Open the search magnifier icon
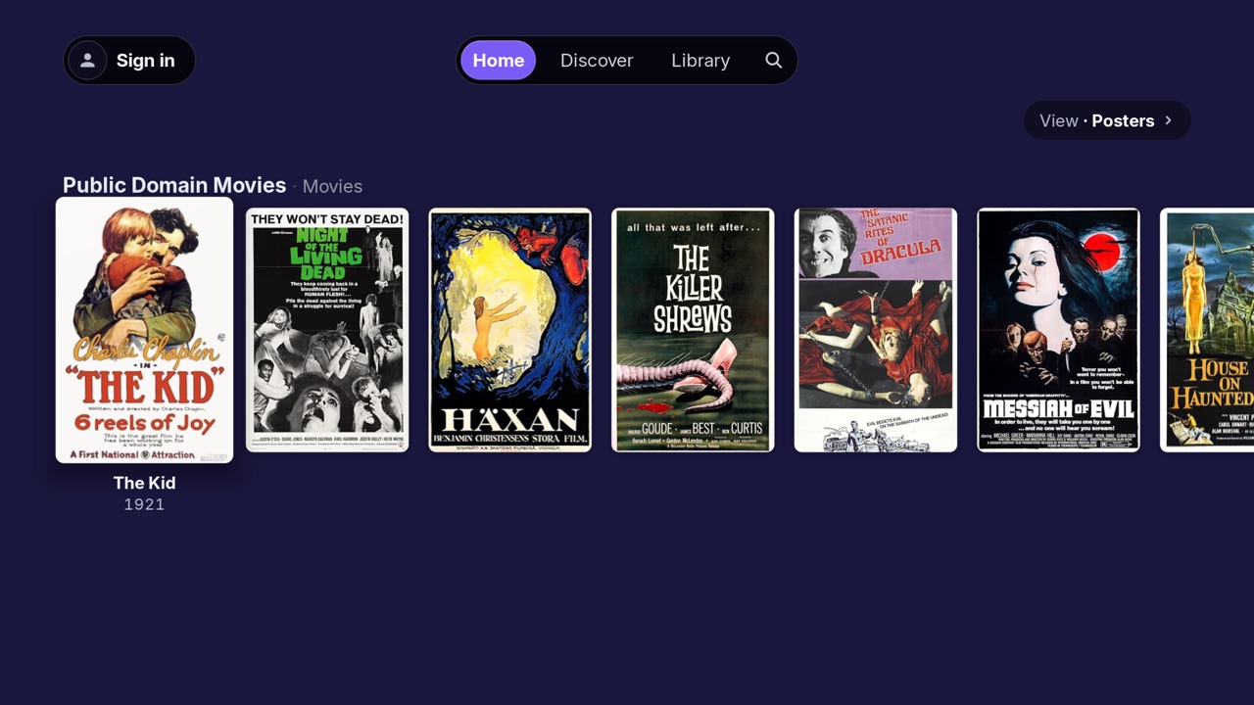1254x705 pixels. (773, 61)
